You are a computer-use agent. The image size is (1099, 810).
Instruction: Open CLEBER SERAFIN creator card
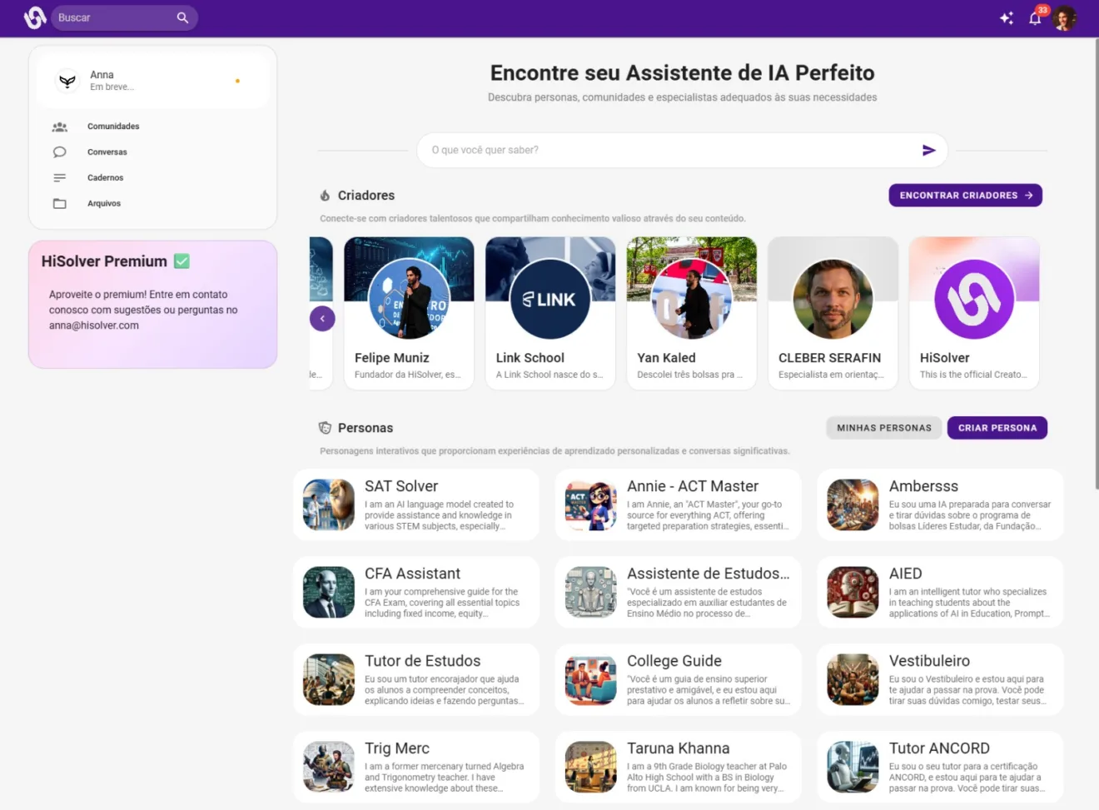pyautogui.click(x=833, y=313)
